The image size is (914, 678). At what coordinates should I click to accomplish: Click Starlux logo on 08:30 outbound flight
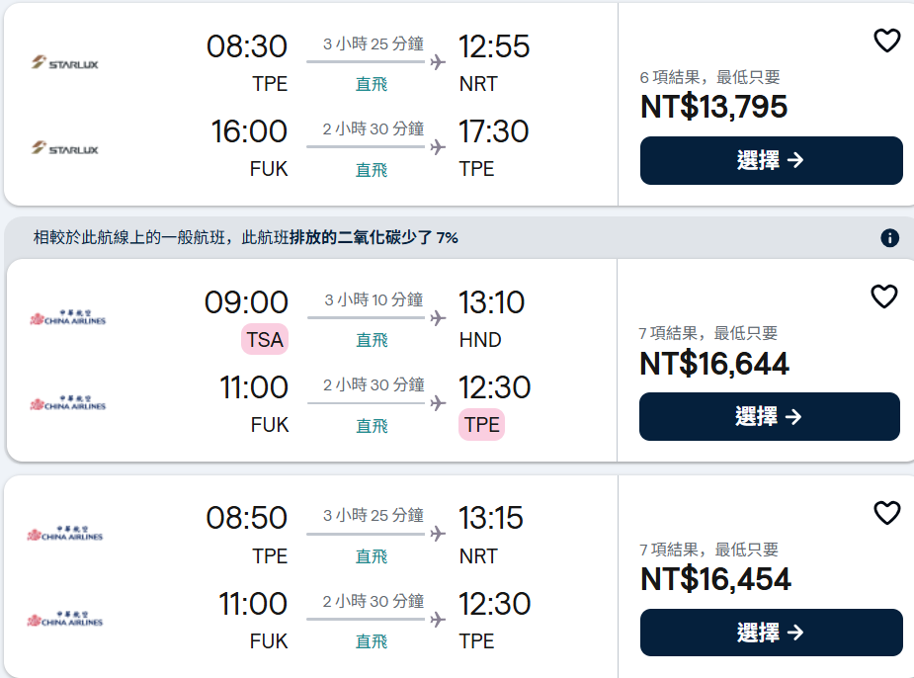point(65,64)
